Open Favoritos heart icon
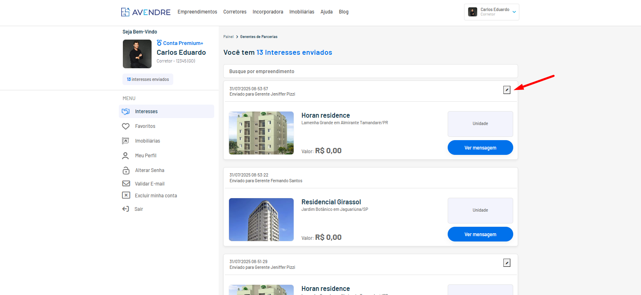Viewport: 641px width, 295px height. pyautogui.click(x=126, y=126)
